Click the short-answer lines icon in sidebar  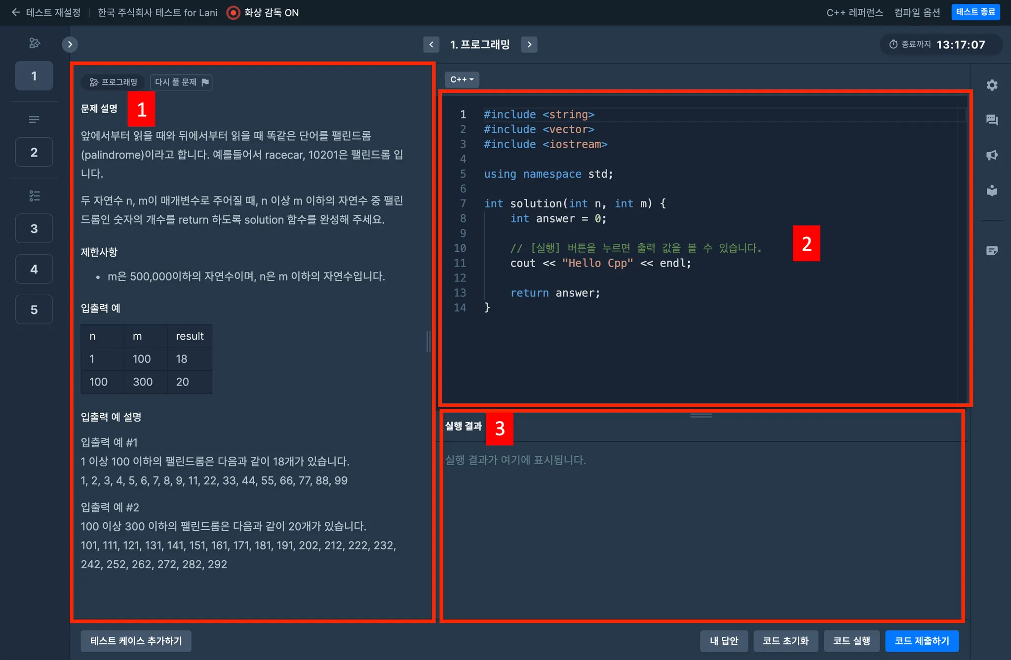34,119
